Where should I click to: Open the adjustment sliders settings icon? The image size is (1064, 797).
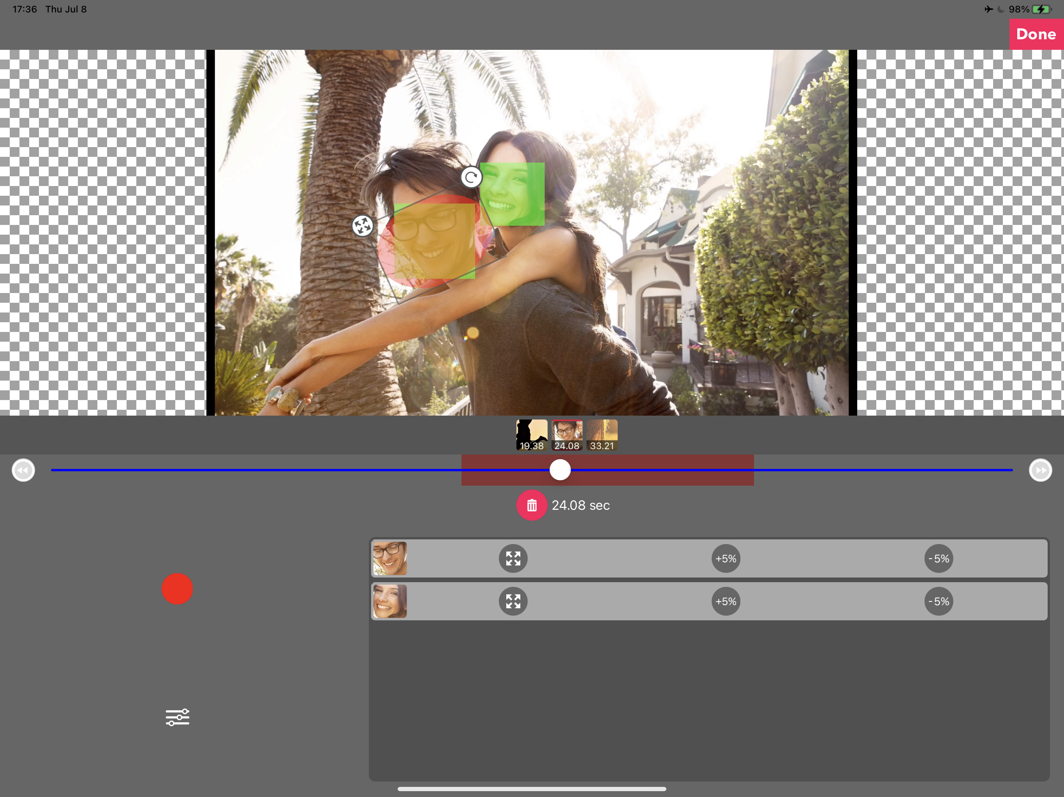coord(178,717)
